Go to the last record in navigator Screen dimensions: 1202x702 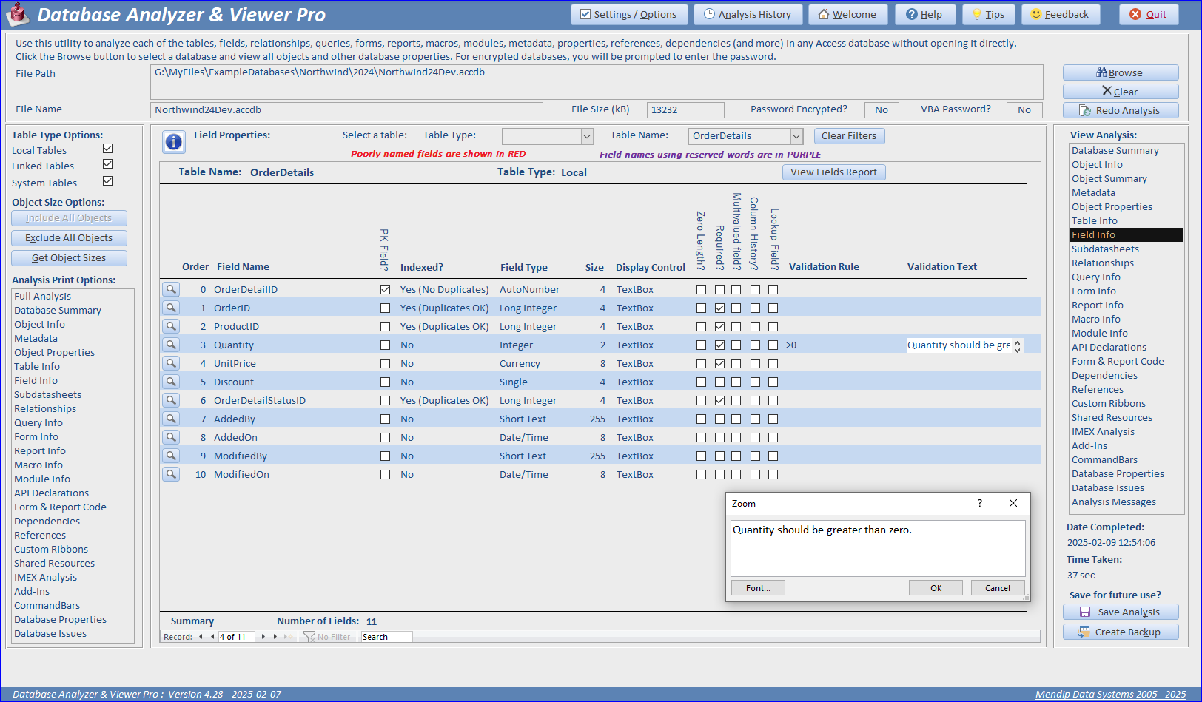point(276,636)
